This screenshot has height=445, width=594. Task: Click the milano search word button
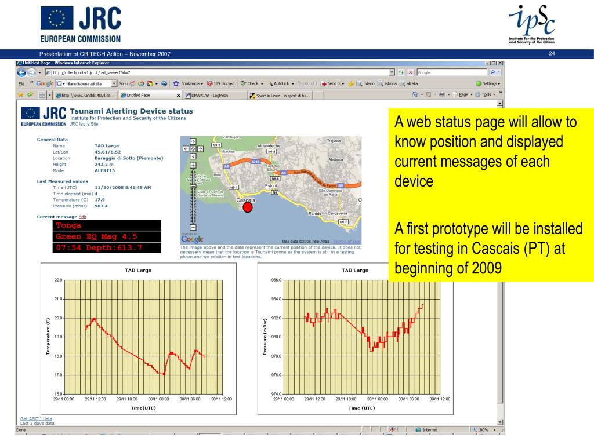(x=365, y=83)
